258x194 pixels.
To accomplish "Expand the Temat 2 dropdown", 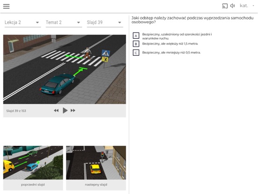I will [64, 22].
